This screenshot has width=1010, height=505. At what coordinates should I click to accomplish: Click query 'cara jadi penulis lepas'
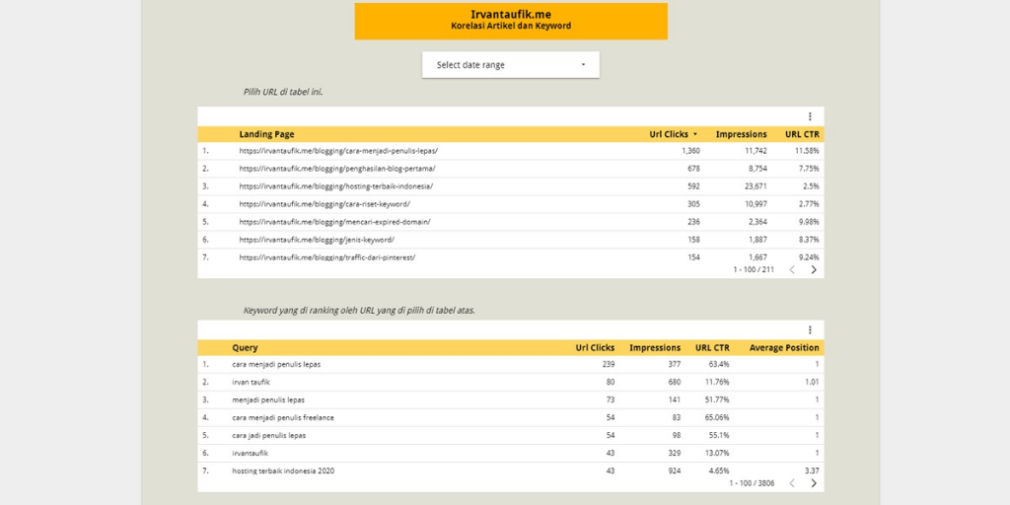(x=268, y=435)
